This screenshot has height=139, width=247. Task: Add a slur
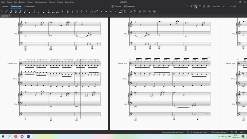(96, 12)
